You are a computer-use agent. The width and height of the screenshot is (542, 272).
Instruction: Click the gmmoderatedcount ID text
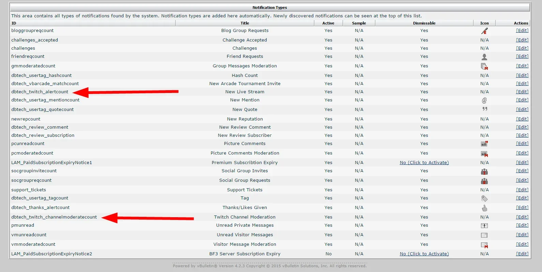[x=33, y=66]
